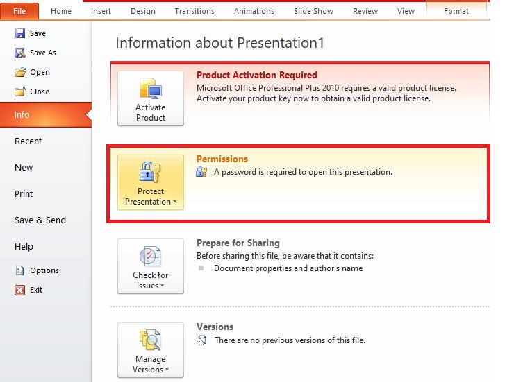Click the Check for Issues checklist icon

click(150, 256)
